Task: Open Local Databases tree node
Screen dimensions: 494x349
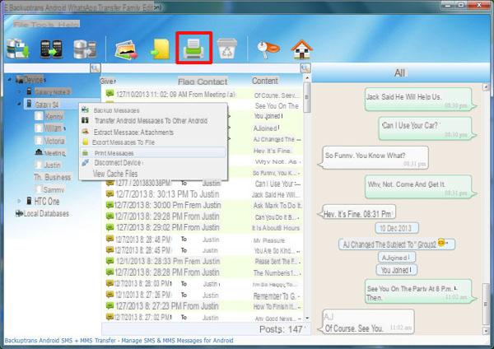Action: pos(46,213)
